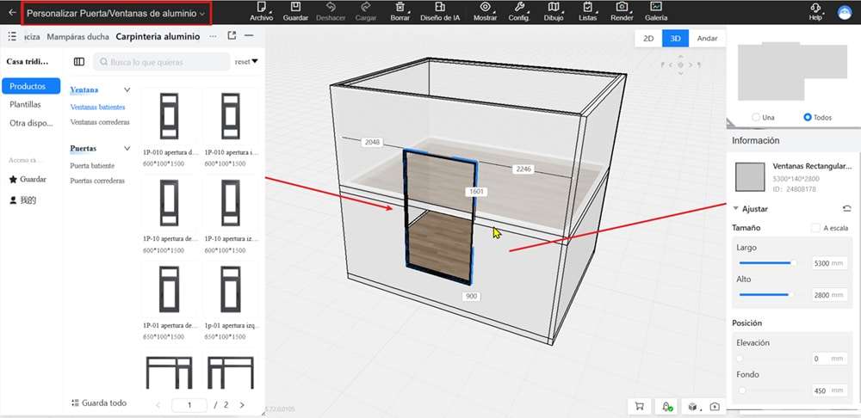Screen dimensions: 861x418
Task: Open the title dropdown Personalizar Puerta/Ventanas
Action: click(116, 13)
